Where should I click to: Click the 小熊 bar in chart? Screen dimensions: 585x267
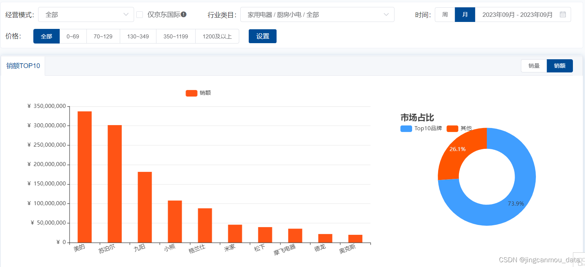pos(175,222)
